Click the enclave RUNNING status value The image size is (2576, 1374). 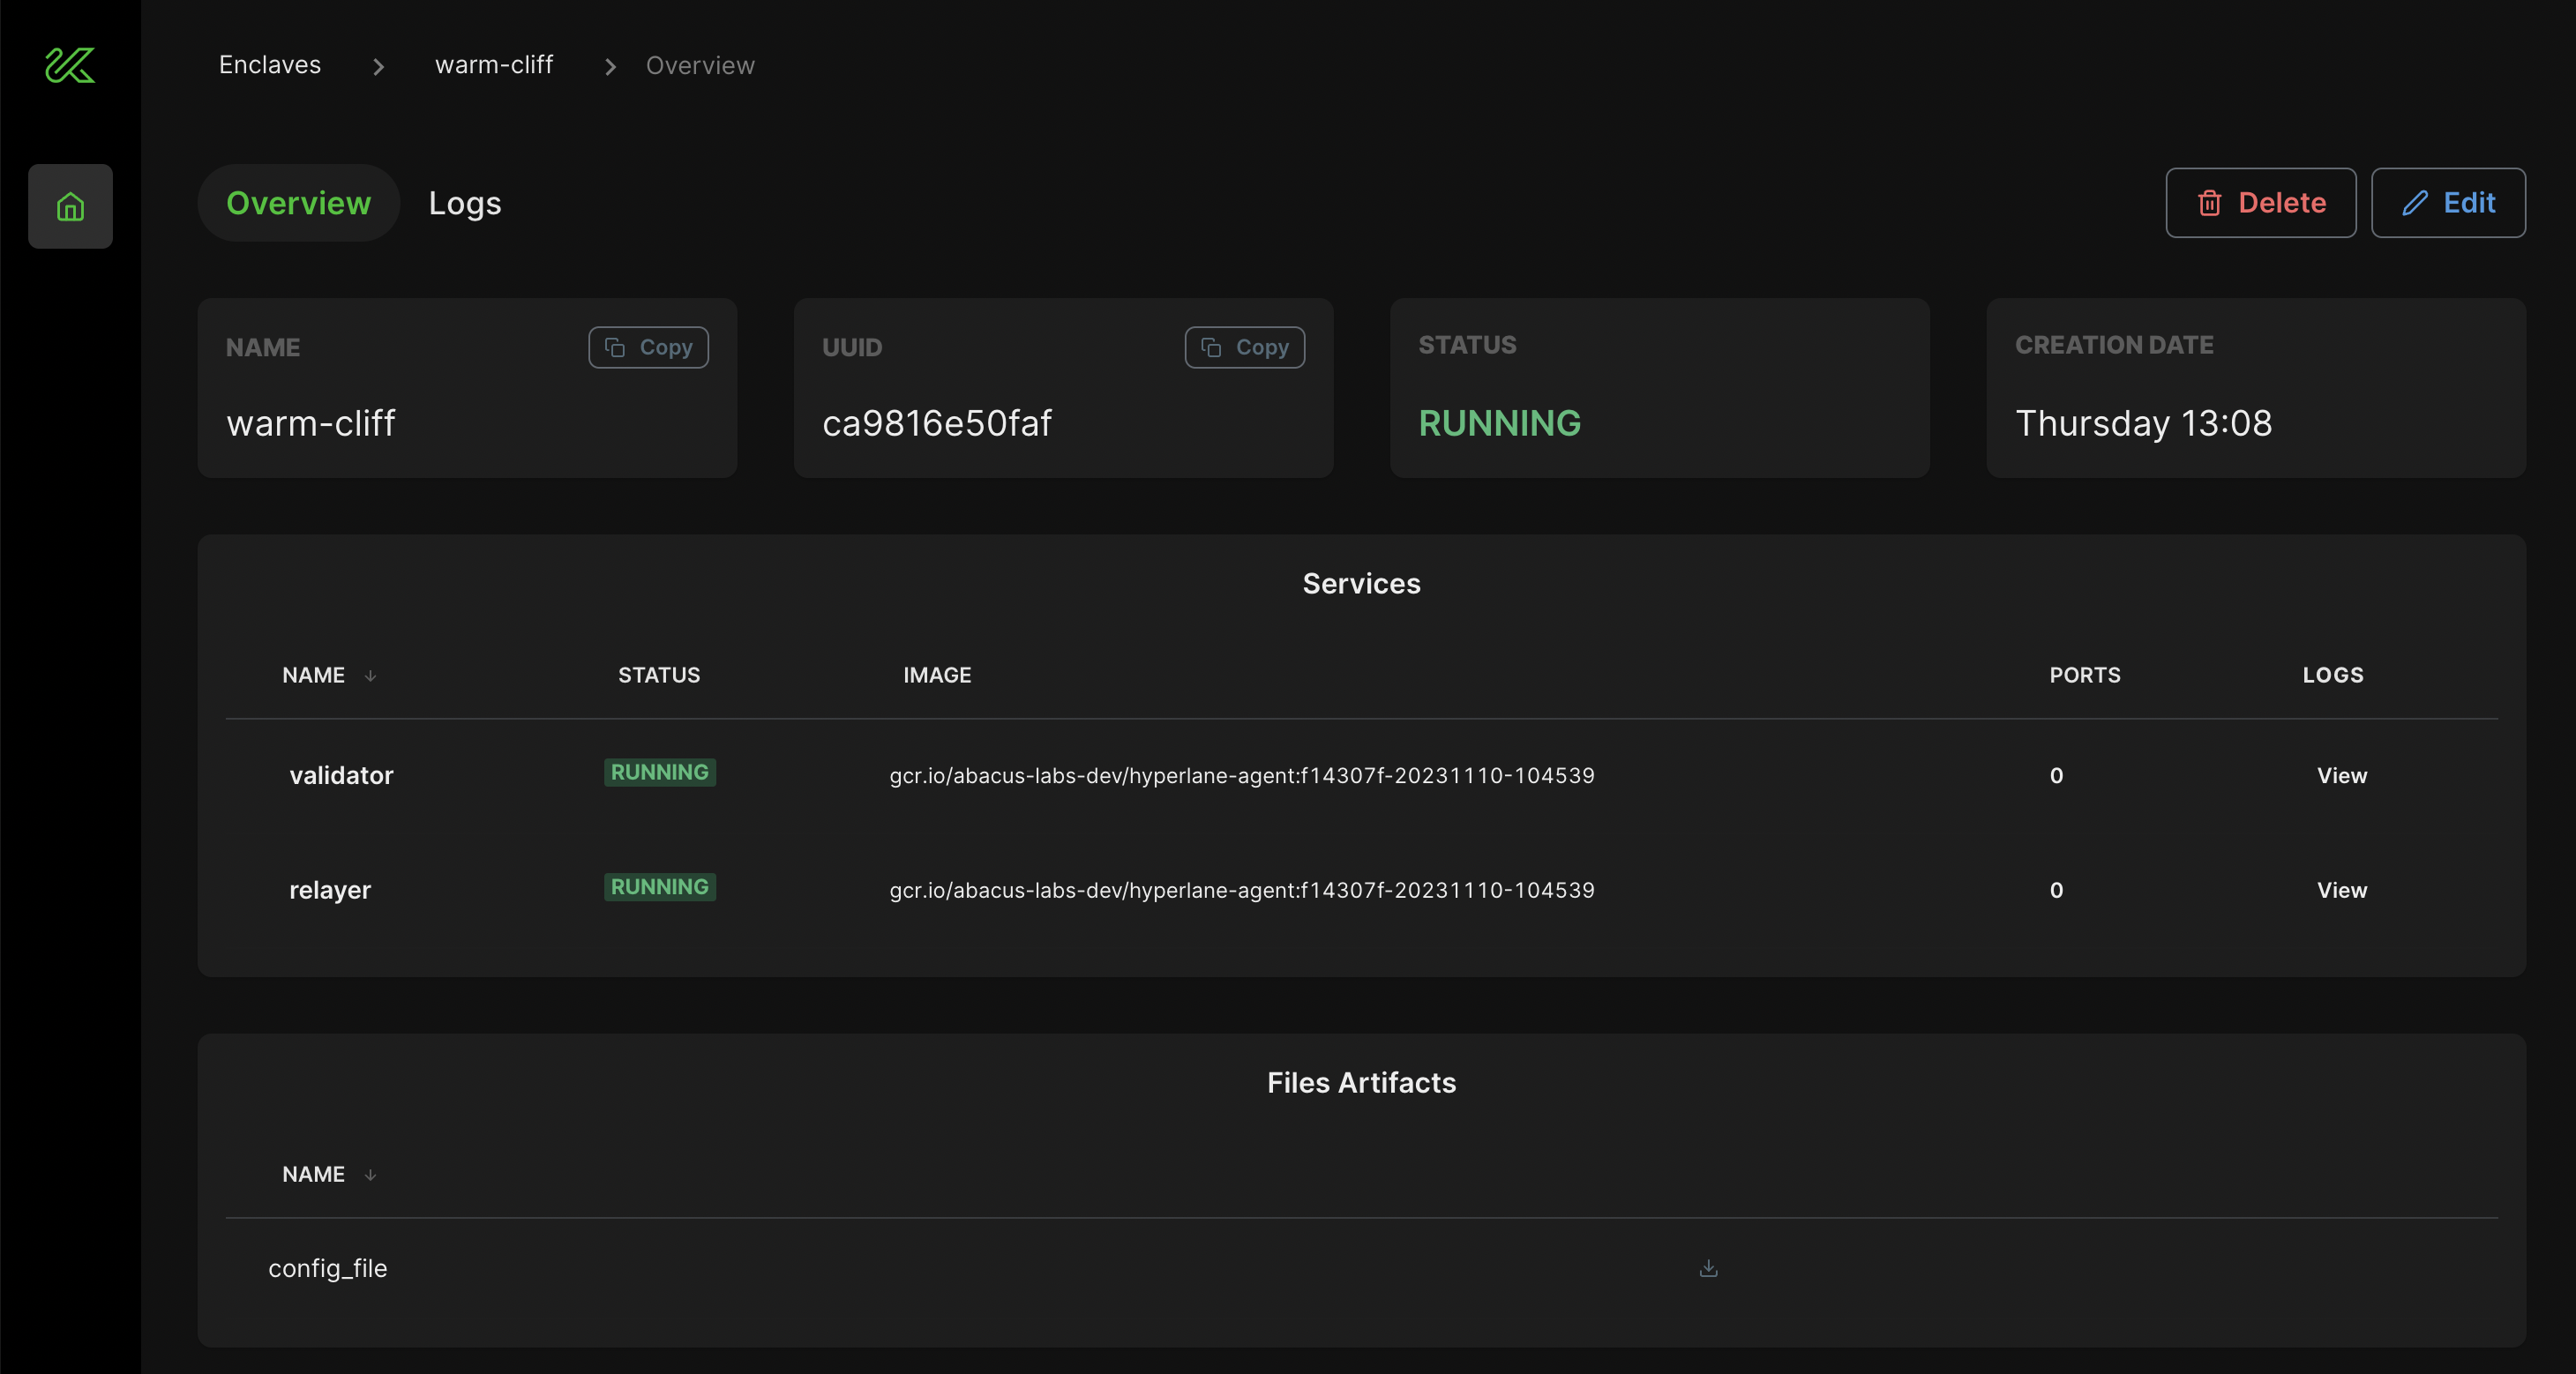point(1499,423)
